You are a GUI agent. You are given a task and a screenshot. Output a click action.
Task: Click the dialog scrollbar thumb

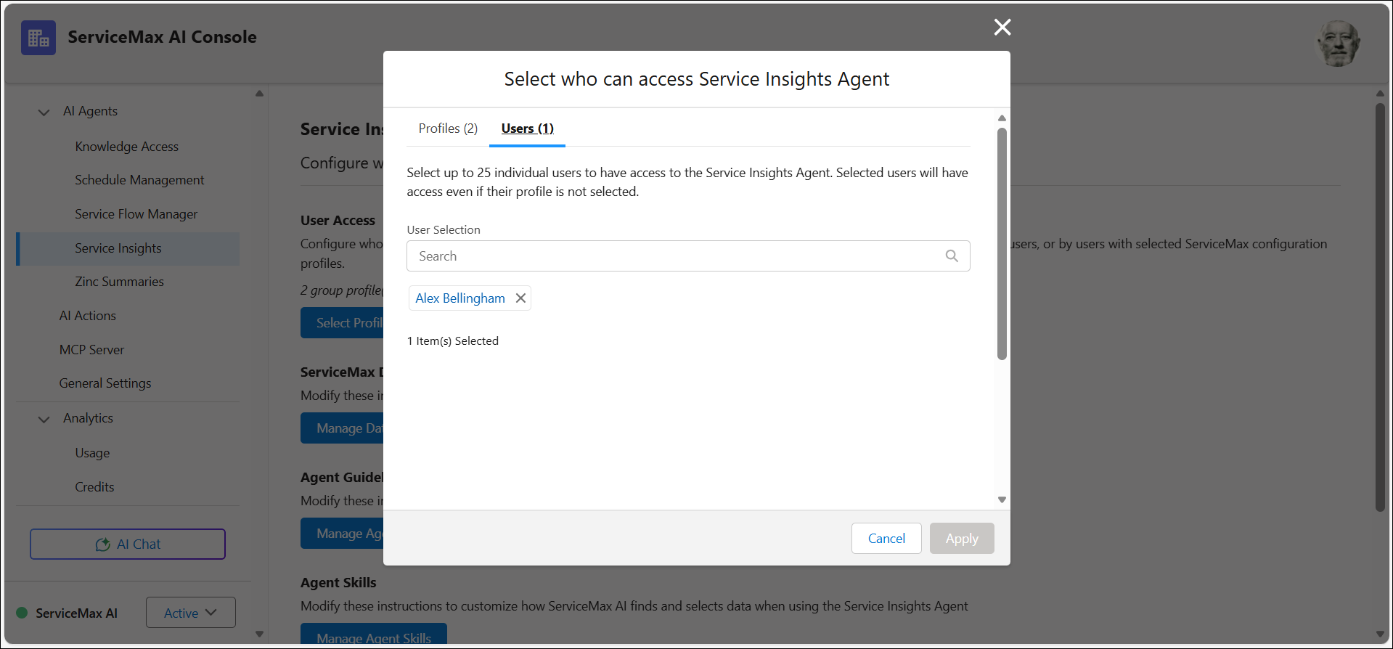1002,243
